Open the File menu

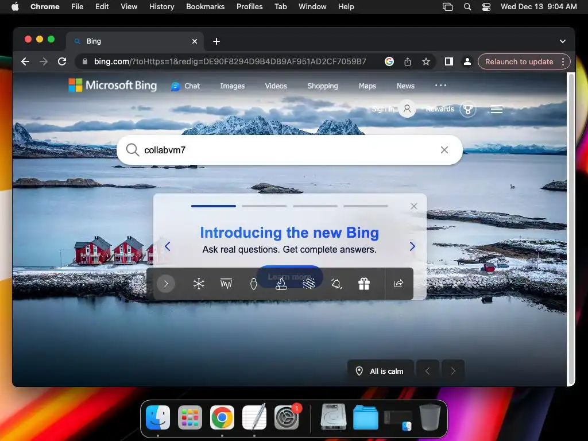point(78,7)
